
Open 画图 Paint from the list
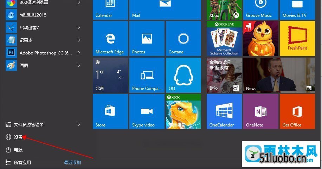click(43, 65)
